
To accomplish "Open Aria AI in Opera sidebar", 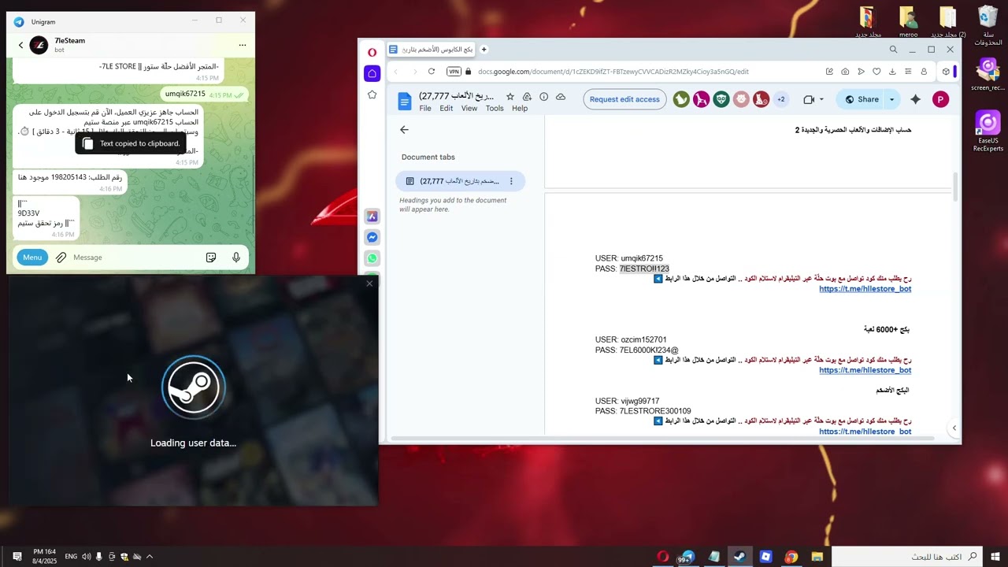I will [x=372, y=217].
